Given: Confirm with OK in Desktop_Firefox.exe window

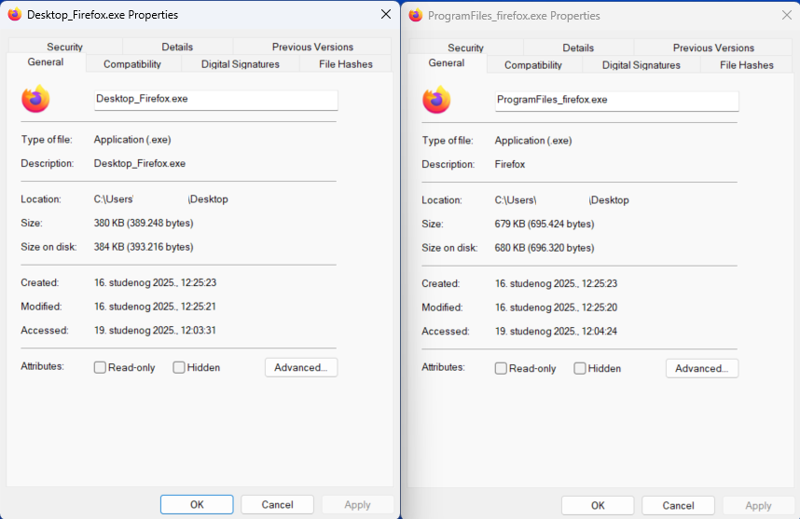Looking at the screenshot, I should coord(197,505).
